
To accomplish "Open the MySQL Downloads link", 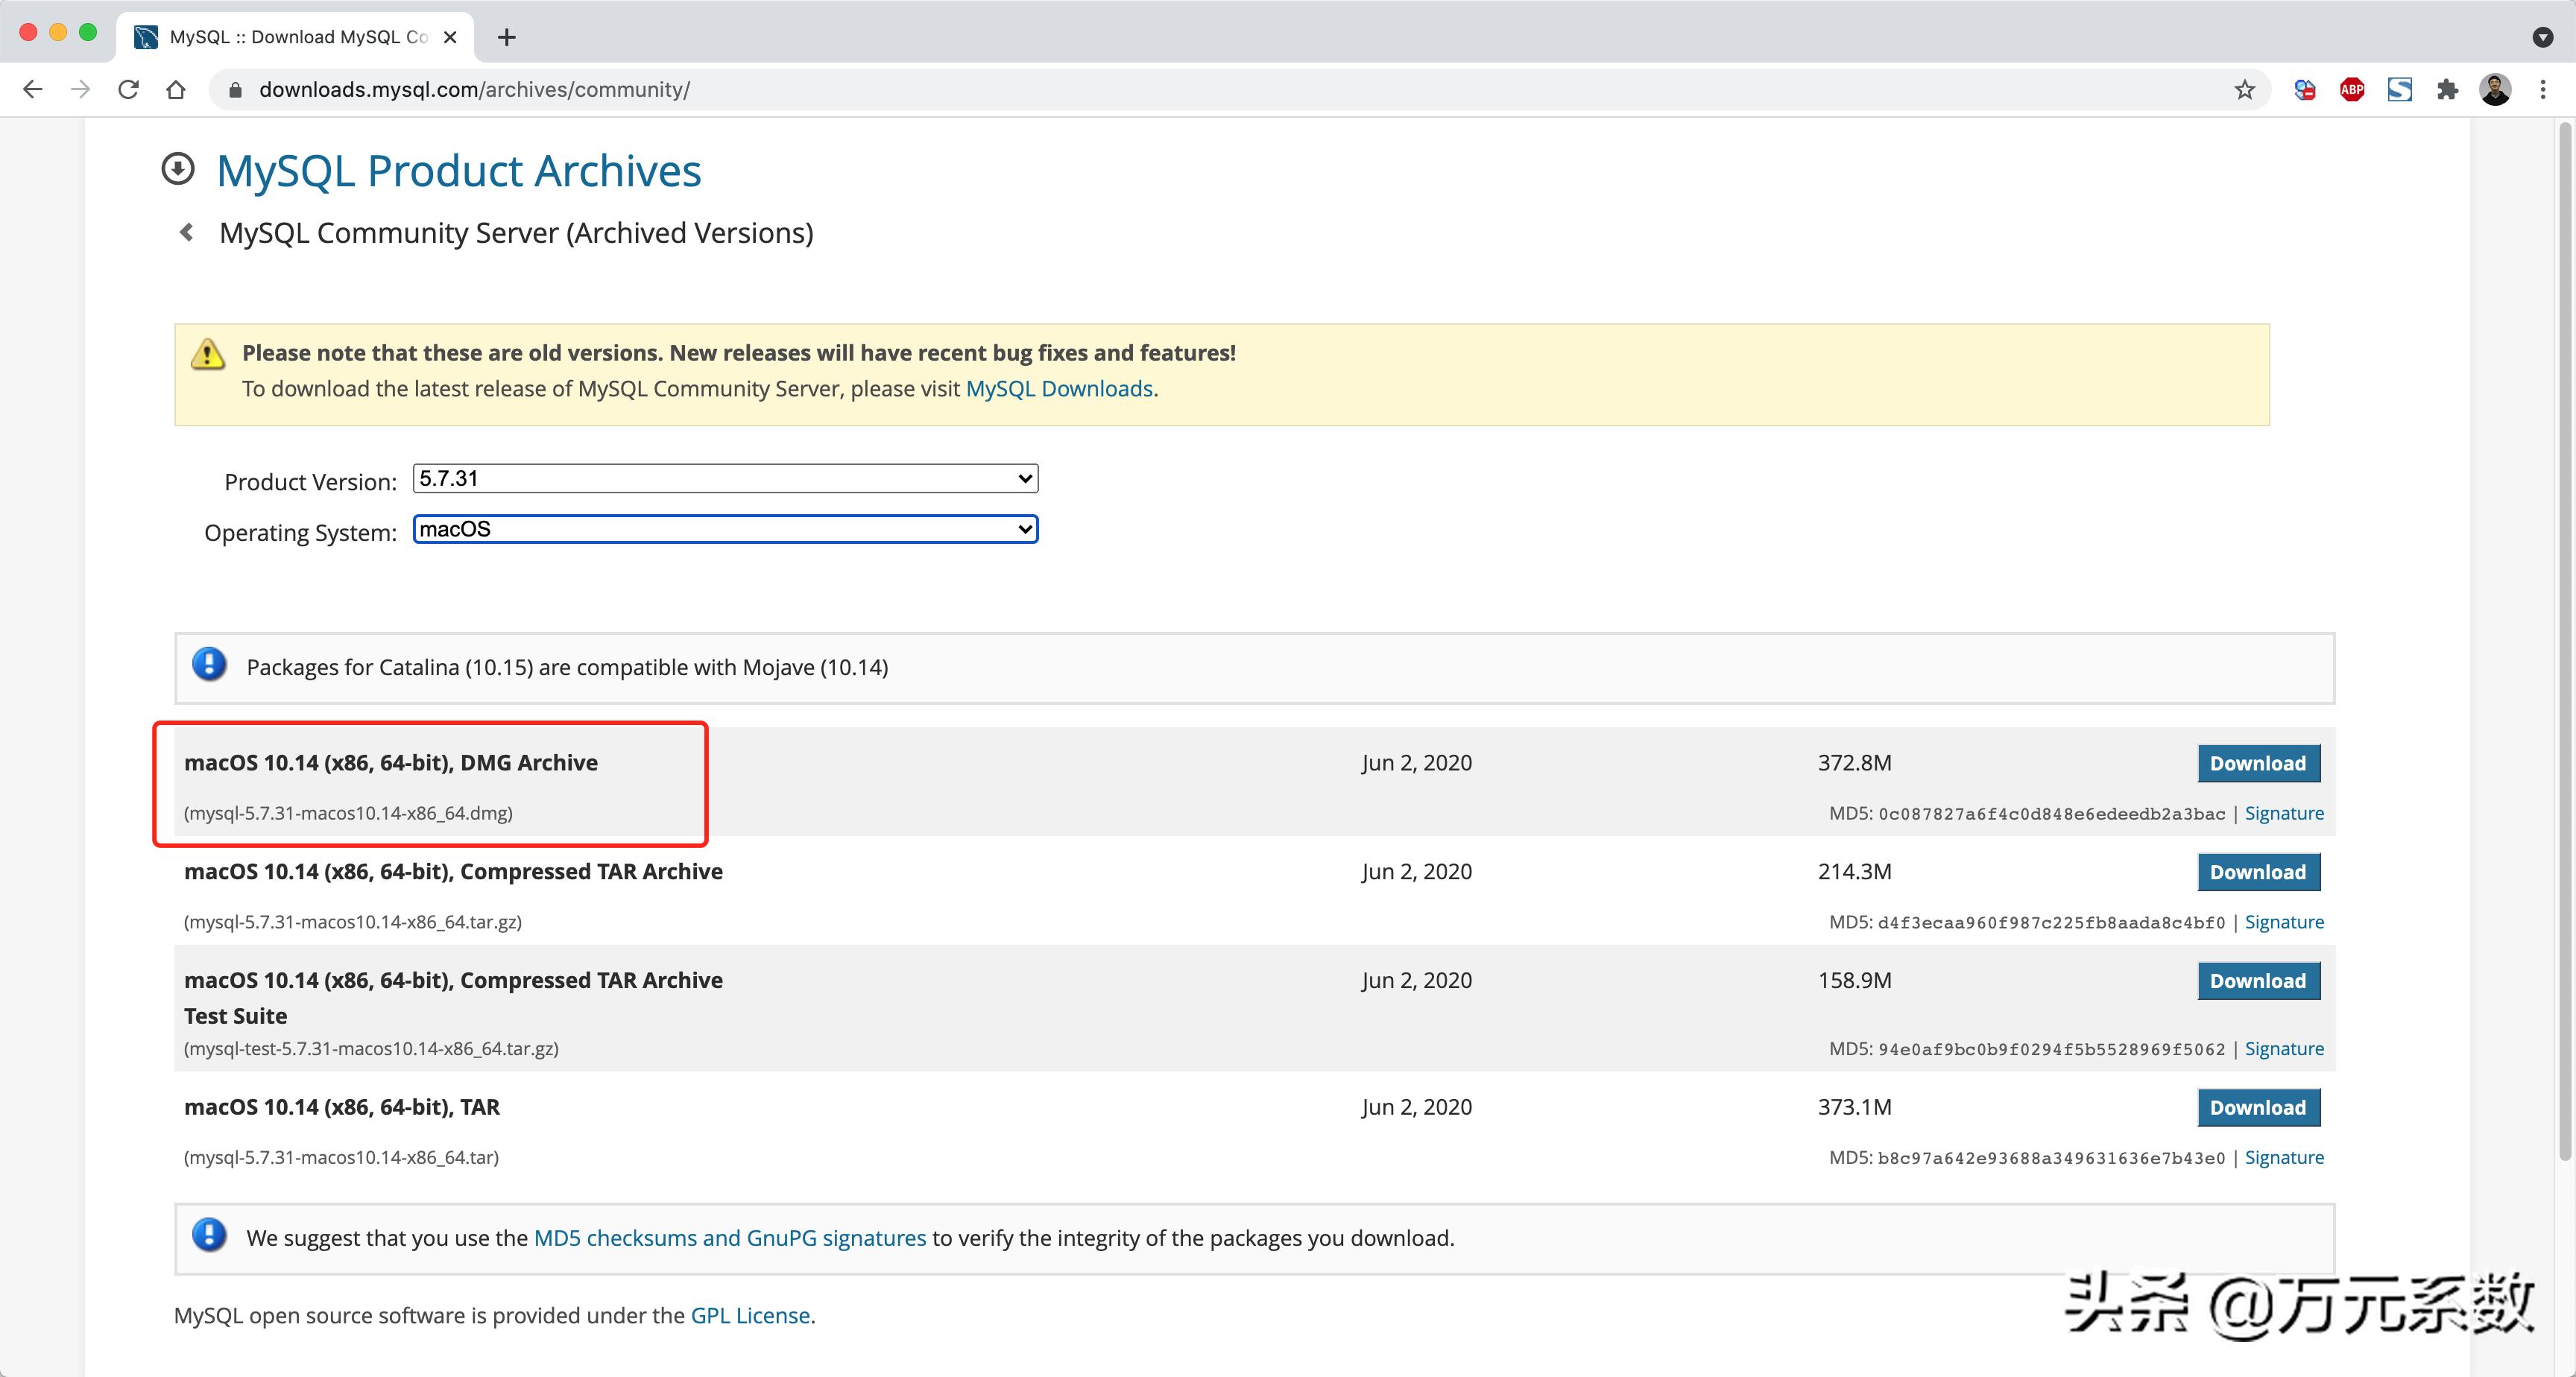I will [1059, 388].
